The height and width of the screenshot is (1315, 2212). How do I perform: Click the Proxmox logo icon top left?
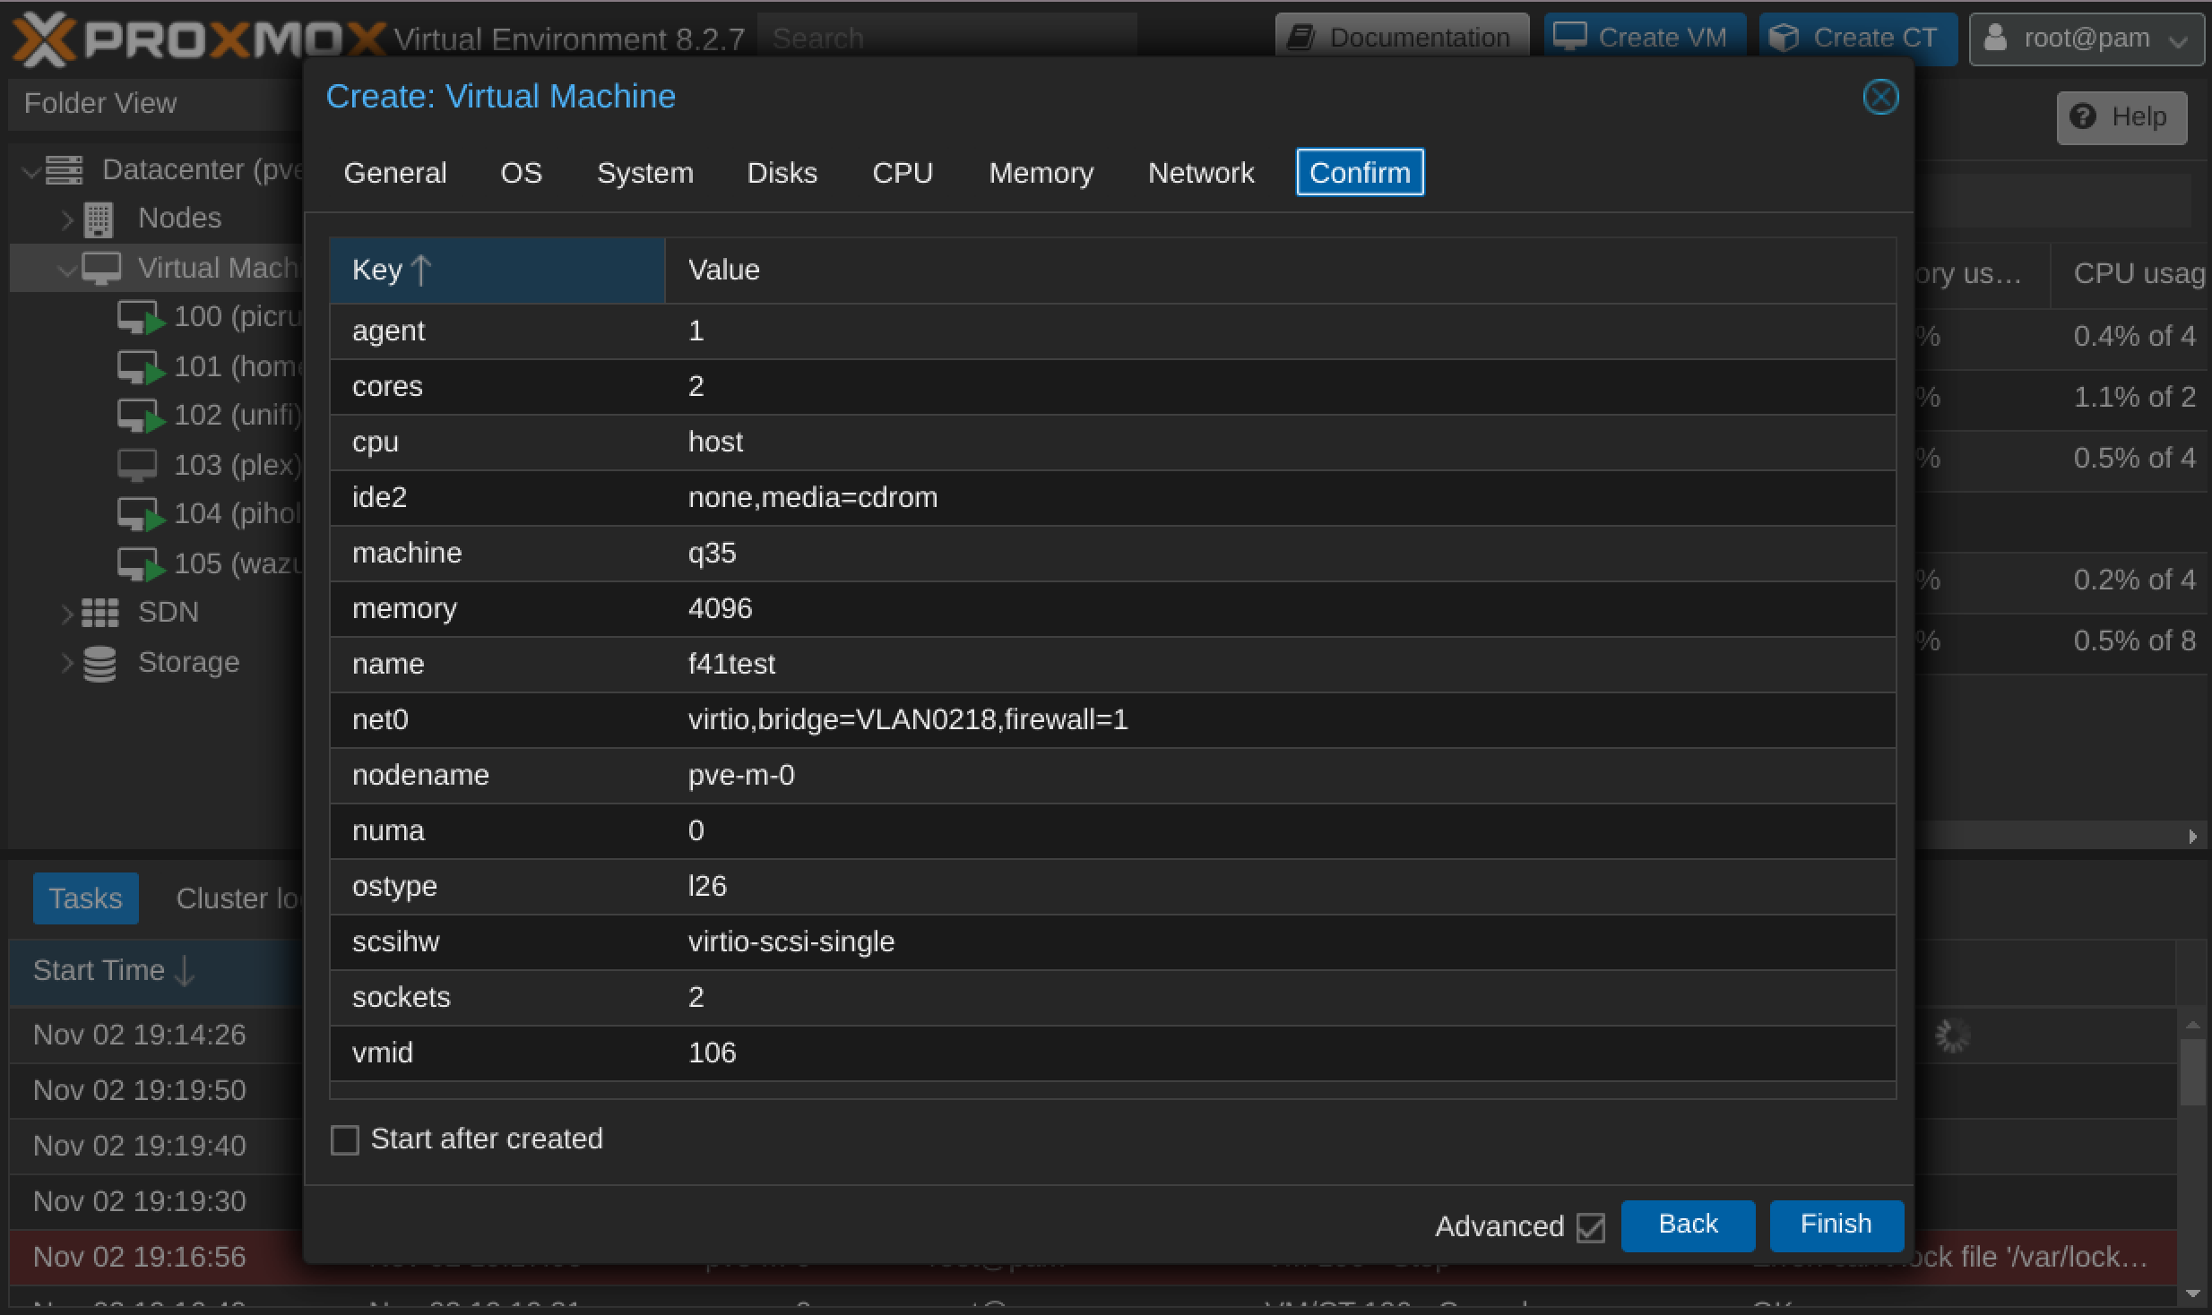coord(40,34)
